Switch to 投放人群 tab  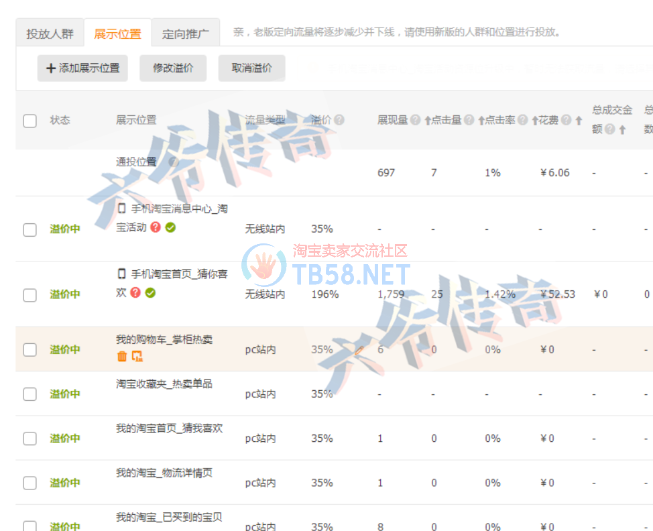(50, 34)
